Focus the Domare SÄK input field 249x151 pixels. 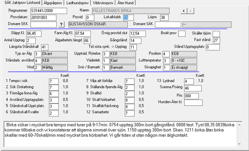pos(168,25)
